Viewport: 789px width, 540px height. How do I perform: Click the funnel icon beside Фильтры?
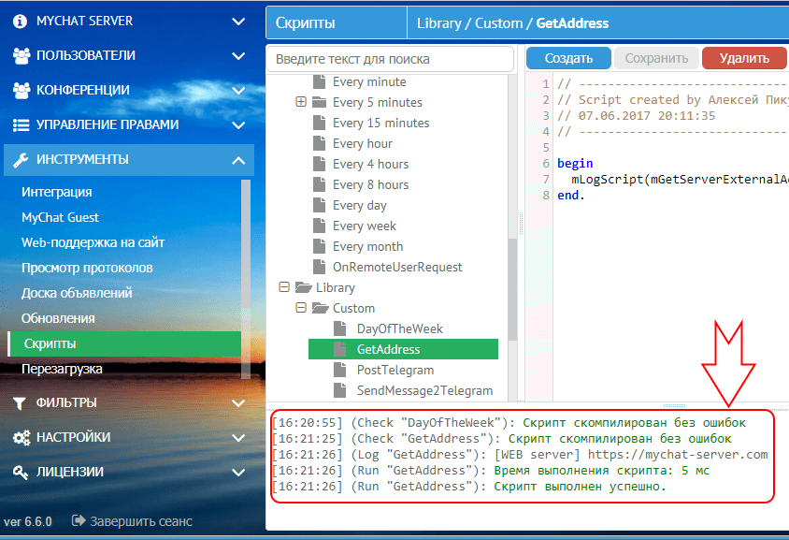[x=21, y=403]
